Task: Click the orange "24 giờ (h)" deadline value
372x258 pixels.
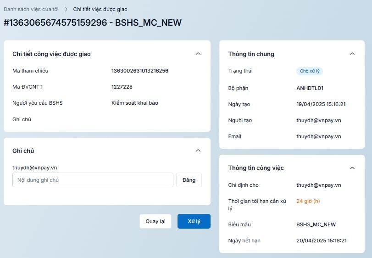Action: click(x=308, y=201)
